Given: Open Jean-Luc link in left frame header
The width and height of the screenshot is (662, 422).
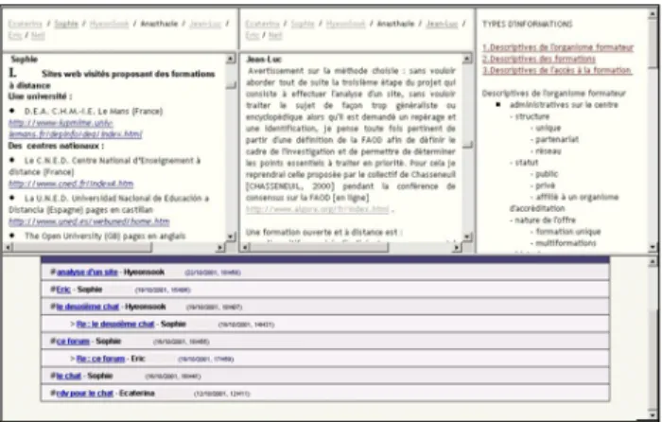Looking at the screenshot, I should click(205, 24).
